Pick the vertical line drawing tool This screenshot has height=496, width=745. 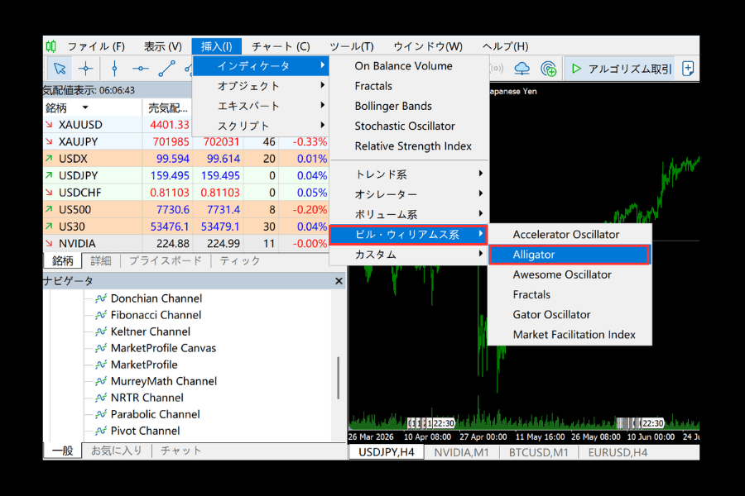coord(114,69)
